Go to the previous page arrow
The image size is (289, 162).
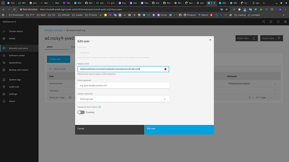tap(271, 98)
